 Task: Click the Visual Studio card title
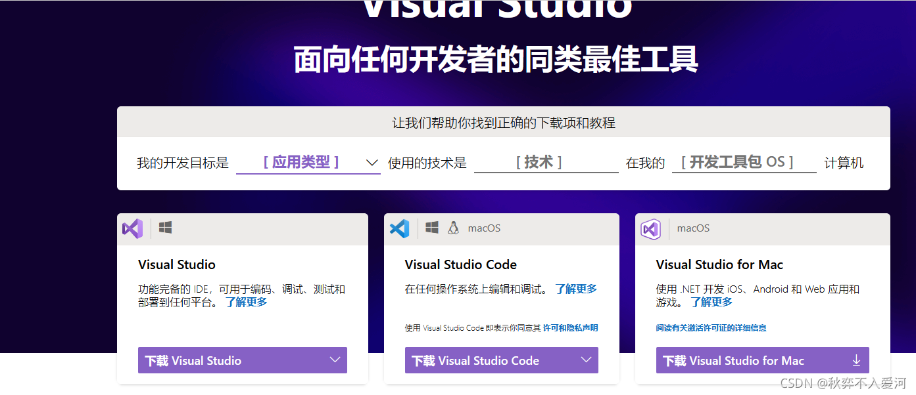177,264
